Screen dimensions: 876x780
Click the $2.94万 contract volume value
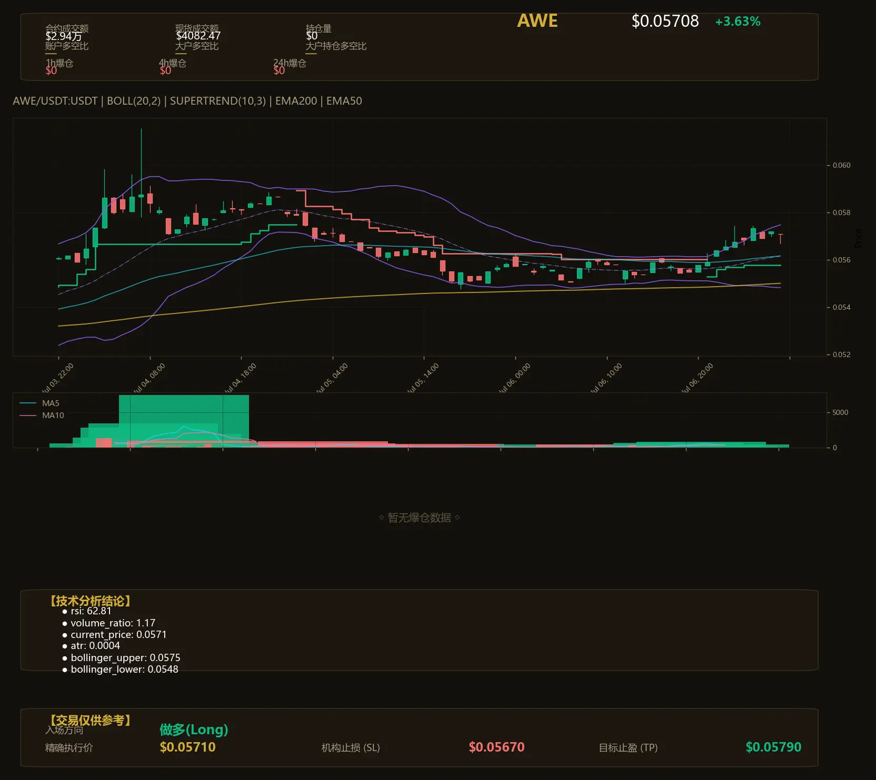64,36
